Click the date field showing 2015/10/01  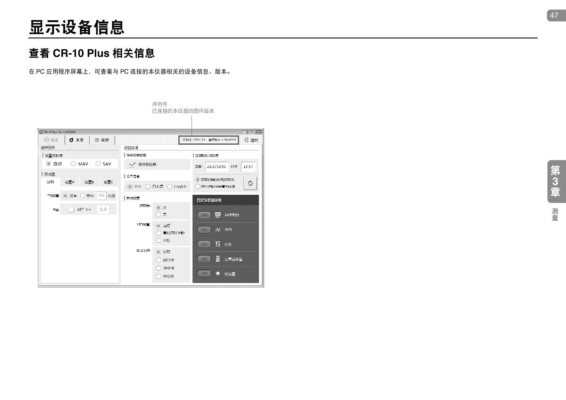coord(216,167)
